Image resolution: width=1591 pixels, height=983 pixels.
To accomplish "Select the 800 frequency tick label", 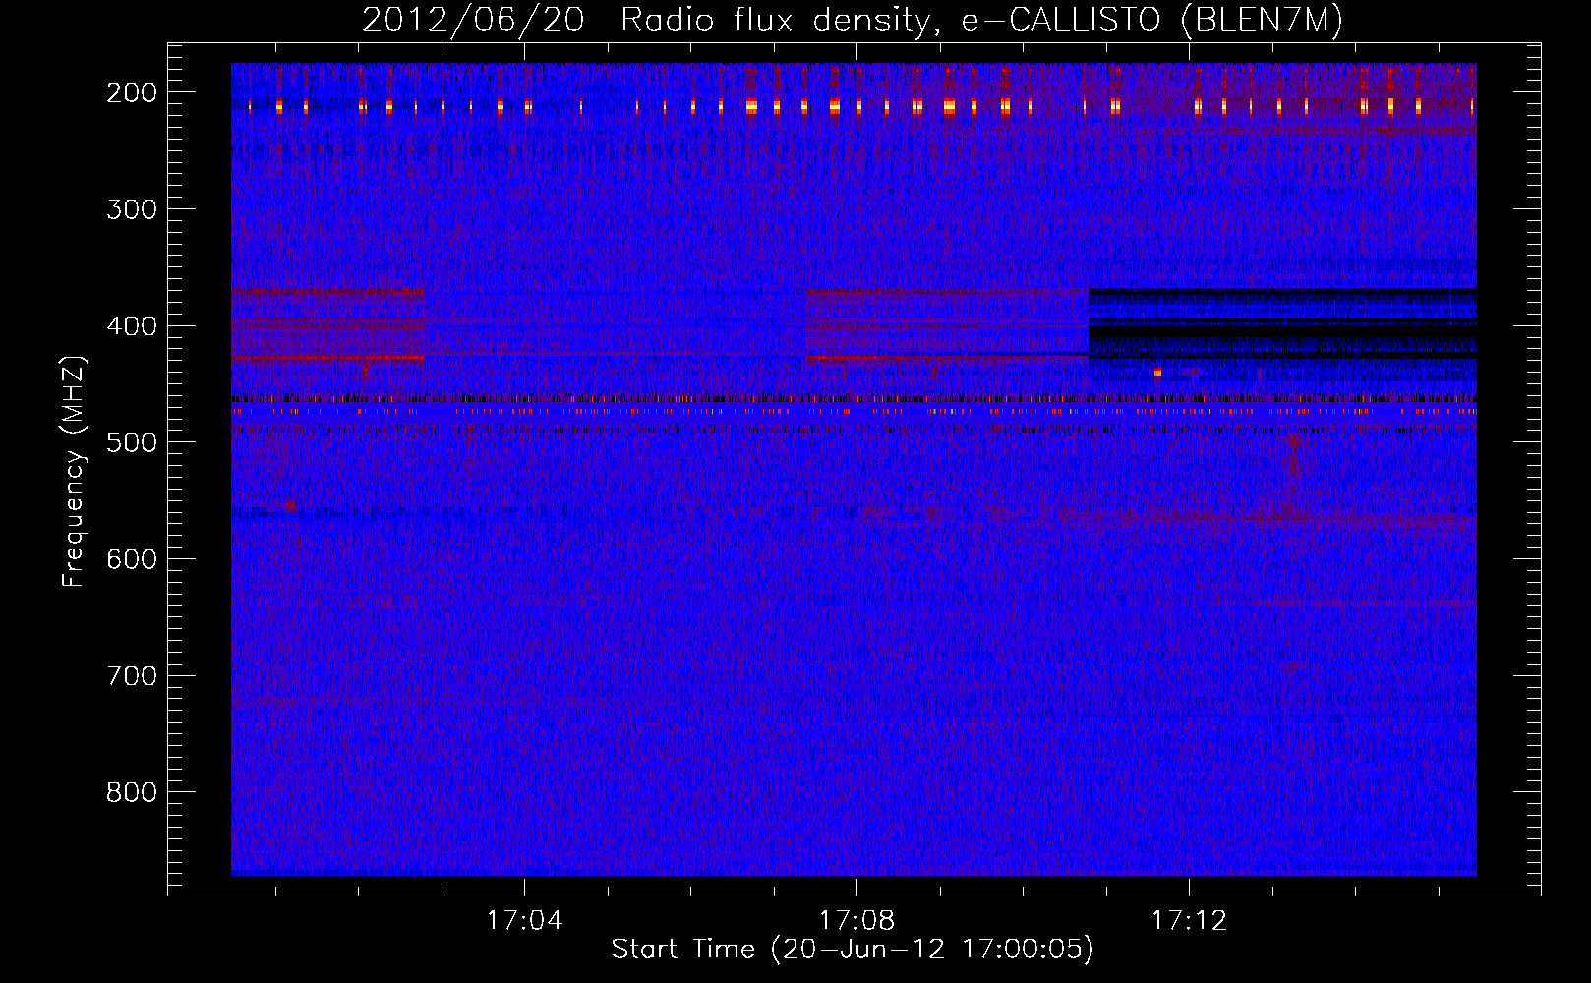I will [x=131, y=792].
